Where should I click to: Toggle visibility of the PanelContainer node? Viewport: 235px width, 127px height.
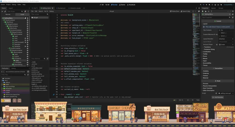coord(27,20)
